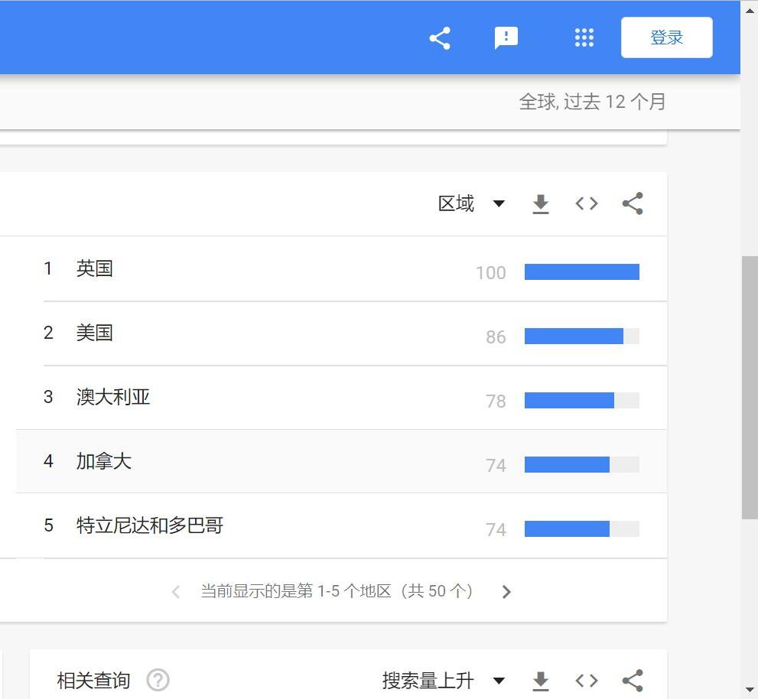This screenshot has width=758, height=699.
Task: Click the 登录 button
Action: [x=666, y=37]
